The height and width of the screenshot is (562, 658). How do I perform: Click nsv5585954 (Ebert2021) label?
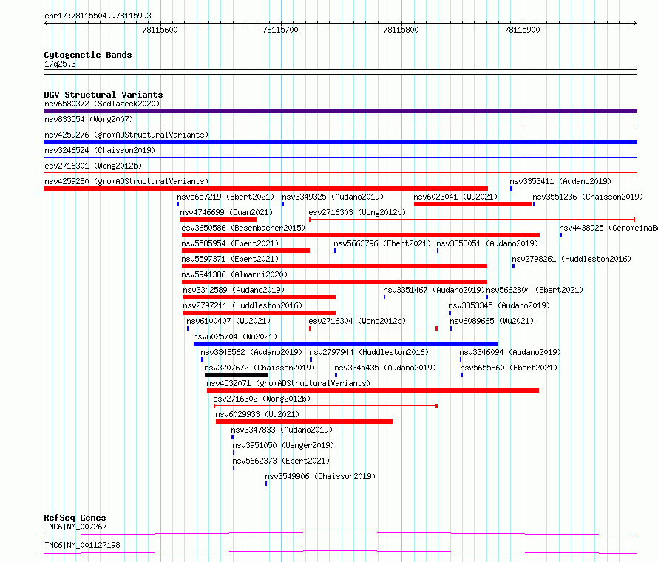click(230, 243)
